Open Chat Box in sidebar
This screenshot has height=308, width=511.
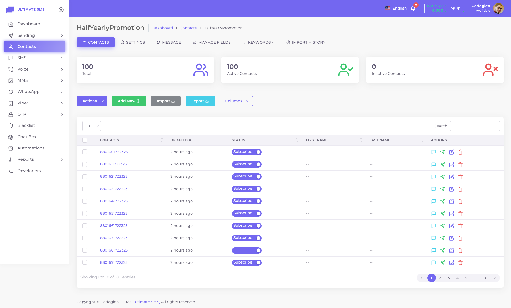(x=27, y=137)
